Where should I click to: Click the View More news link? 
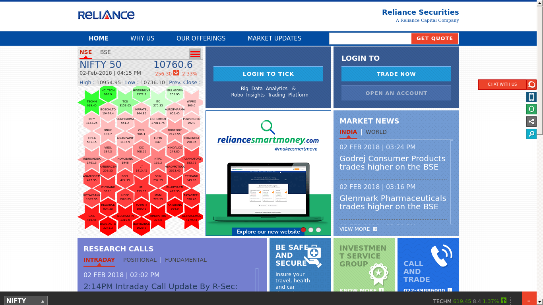(358, 229)
